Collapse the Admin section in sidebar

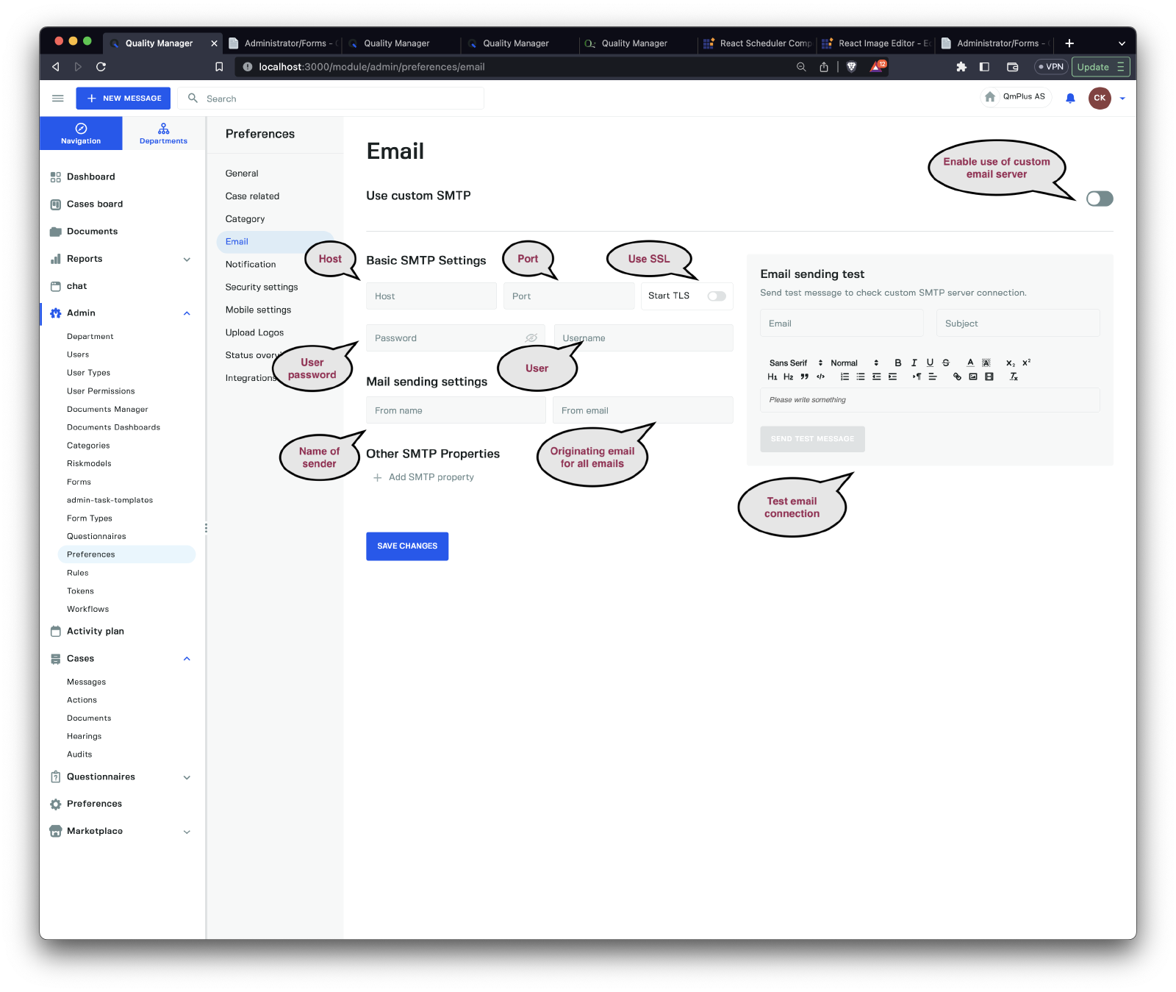tap(187, 313)
